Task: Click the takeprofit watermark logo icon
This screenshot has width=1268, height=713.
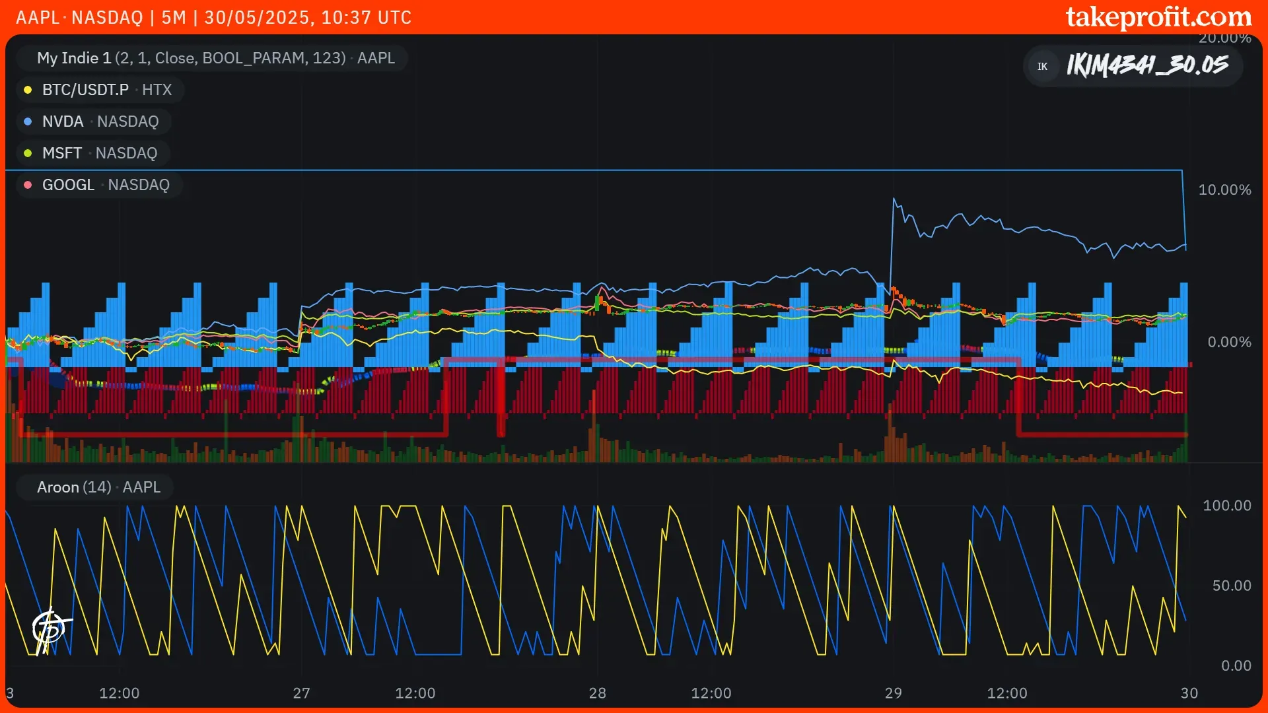Action: [x=51, y=629]
